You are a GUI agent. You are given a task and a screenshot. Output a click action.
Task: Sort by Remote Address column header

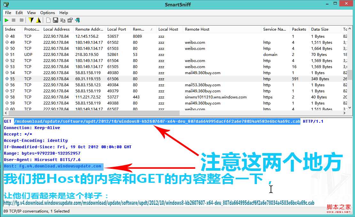pyautogui.click(x=89, y=29)
